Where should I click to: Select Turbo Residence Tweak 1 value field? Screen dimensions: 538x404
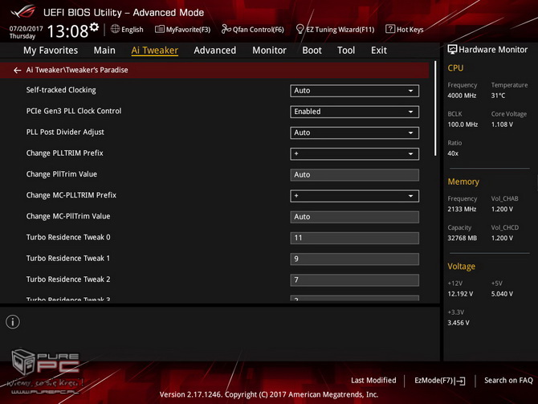pyautogui.click(x=354, y=259)
